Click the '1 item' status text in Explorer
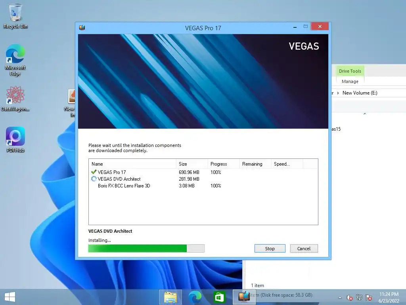 point(257,286)
